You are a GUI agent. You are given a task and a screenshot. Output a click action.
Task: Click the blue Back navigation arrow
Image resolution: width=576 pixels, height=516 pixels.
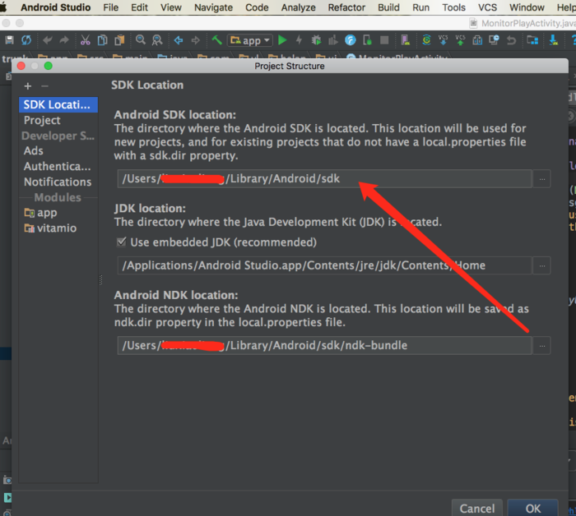click(x=179, y=40)
